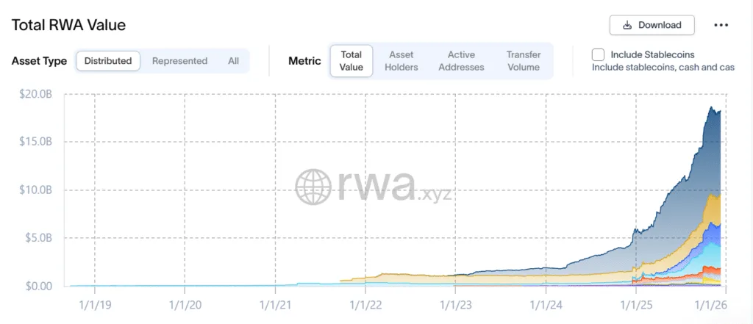Click the rwa.xyz globe watermark icon

(313, 186)
